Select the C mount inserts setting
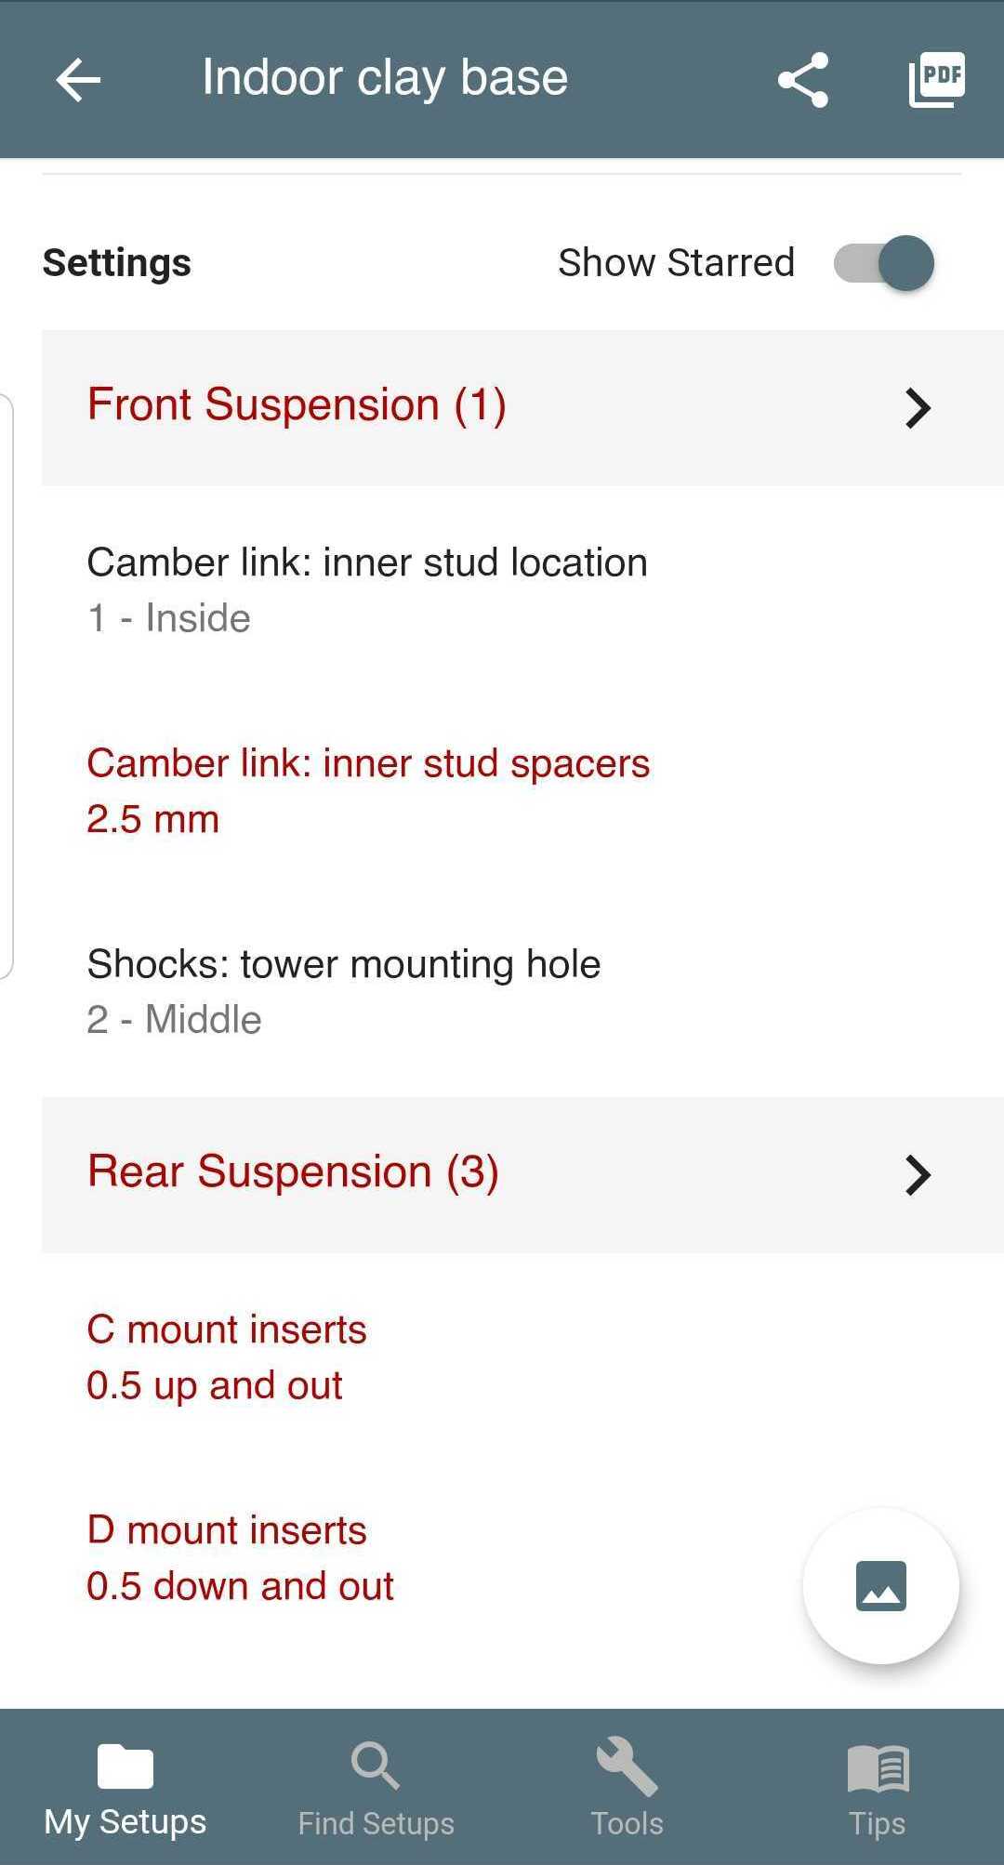 click(x=227, y=1356)
